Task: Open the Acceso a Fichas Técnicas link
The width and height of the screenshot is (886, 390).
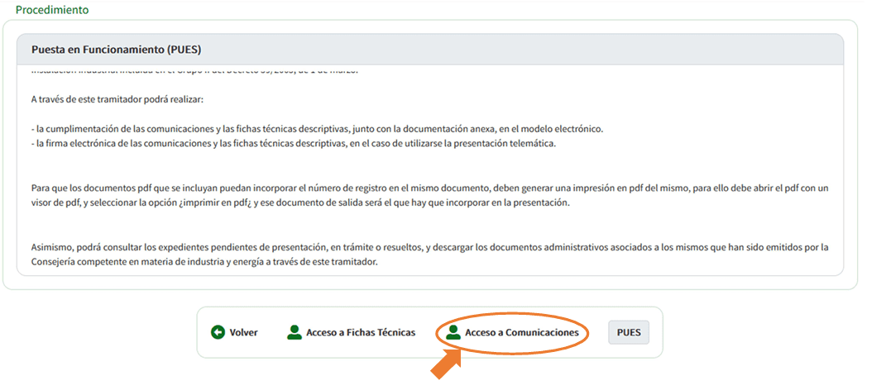Action: coord(361,332)
